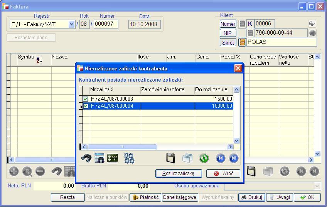Click the orange list icon next to Skrót
This screenshot has height=207, width=327.
tap(242, 42)
